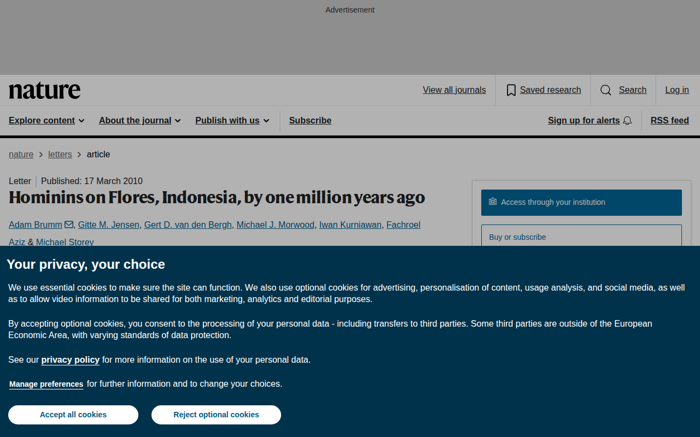Open author Michael J. Morwood
This screenshot has height=437, width=700.
pos(276,225)
